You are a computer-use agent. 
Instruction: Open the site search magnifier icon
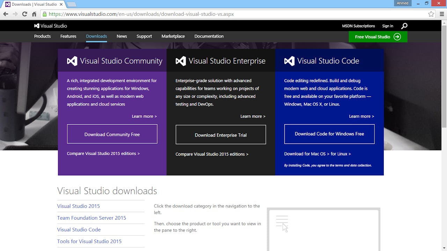pyautogui.click(x=404, y=26)
